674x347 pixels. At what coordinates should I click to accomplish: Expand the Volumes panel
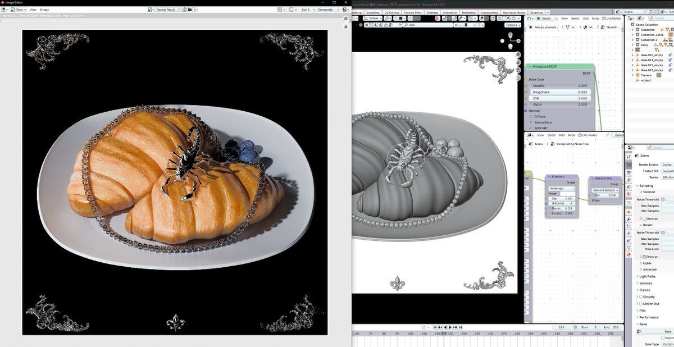(645, 283)
